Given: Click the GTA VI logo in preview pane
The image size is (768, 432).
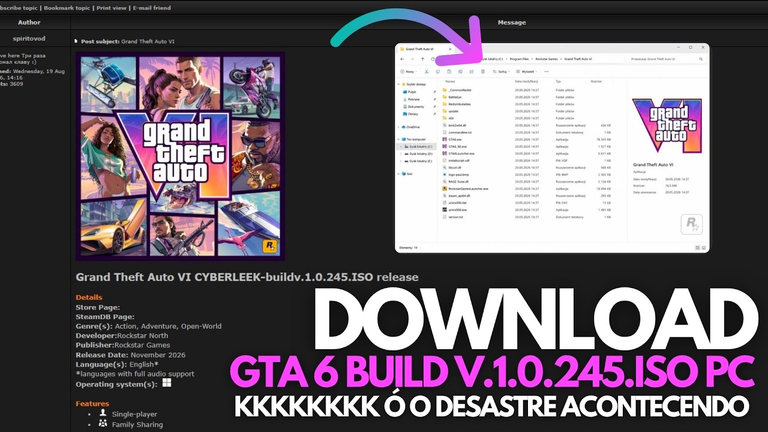Looking at the screenshot, I should pyautogui.click(x=668, y=125).
